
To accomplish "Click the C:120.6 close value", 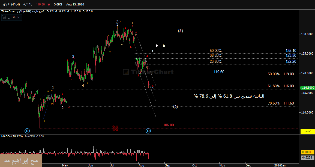I will point(88,11).
